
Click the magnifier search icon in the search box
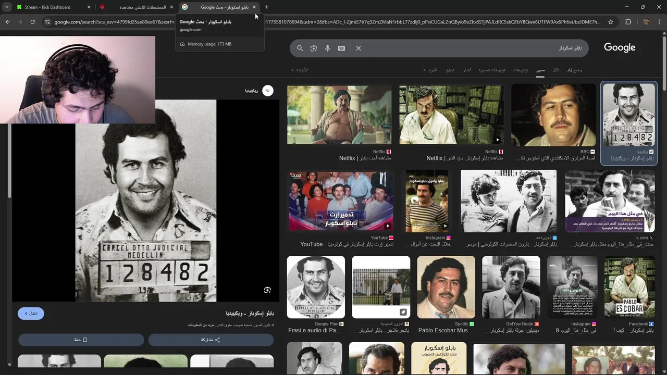300,48
